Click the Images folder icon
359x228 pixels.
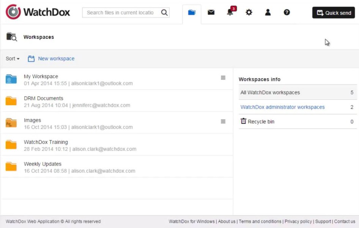tap(11, 123)
